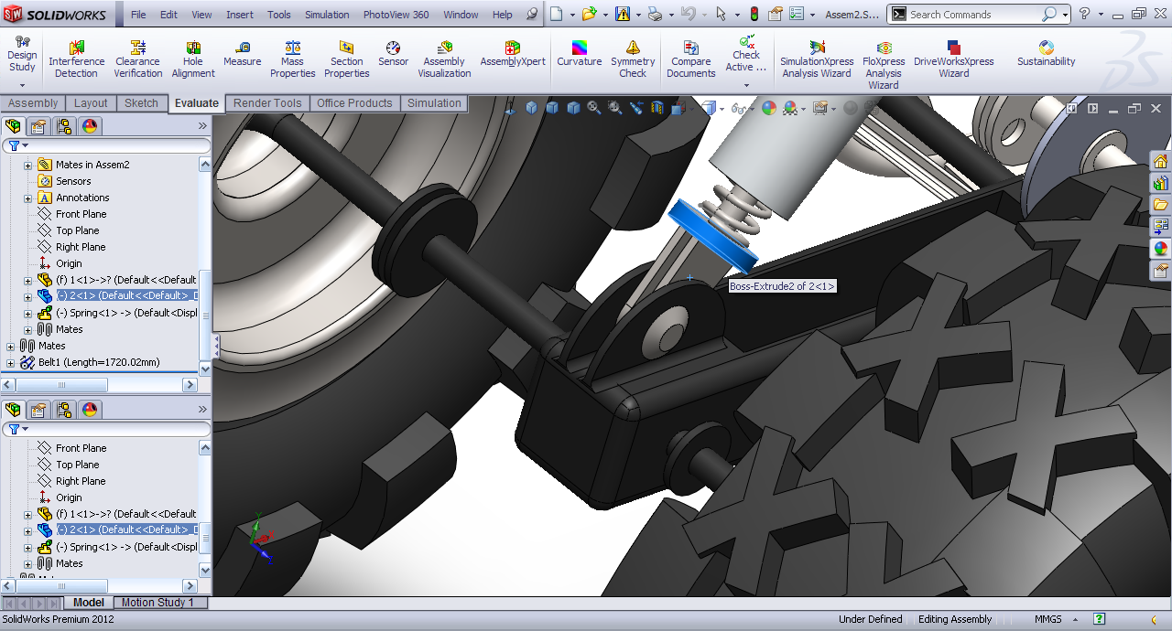The width and height of the screenshot is (1172, 631).
Task: Open the ConfigurationManager tab in upper panel
Action: (x=63, y=126)
